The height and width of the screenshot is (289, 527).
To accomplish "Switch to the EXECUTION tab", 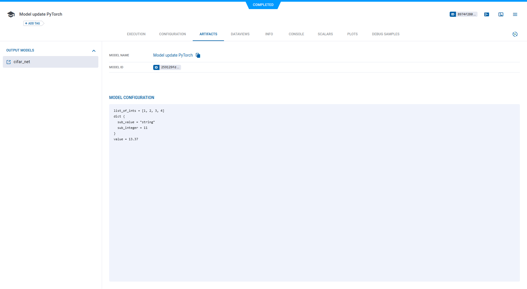I will point(136,34).
